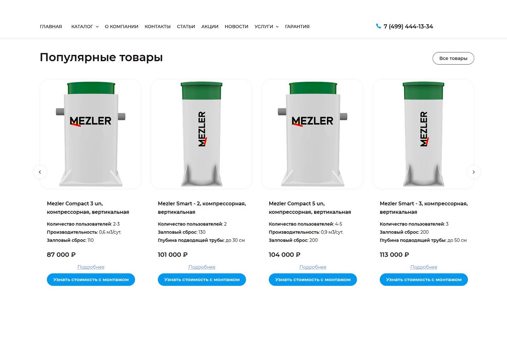Open the Mezler Compact 5 un product image
Viewport: 507px width, 337px height.
(312, 134)
